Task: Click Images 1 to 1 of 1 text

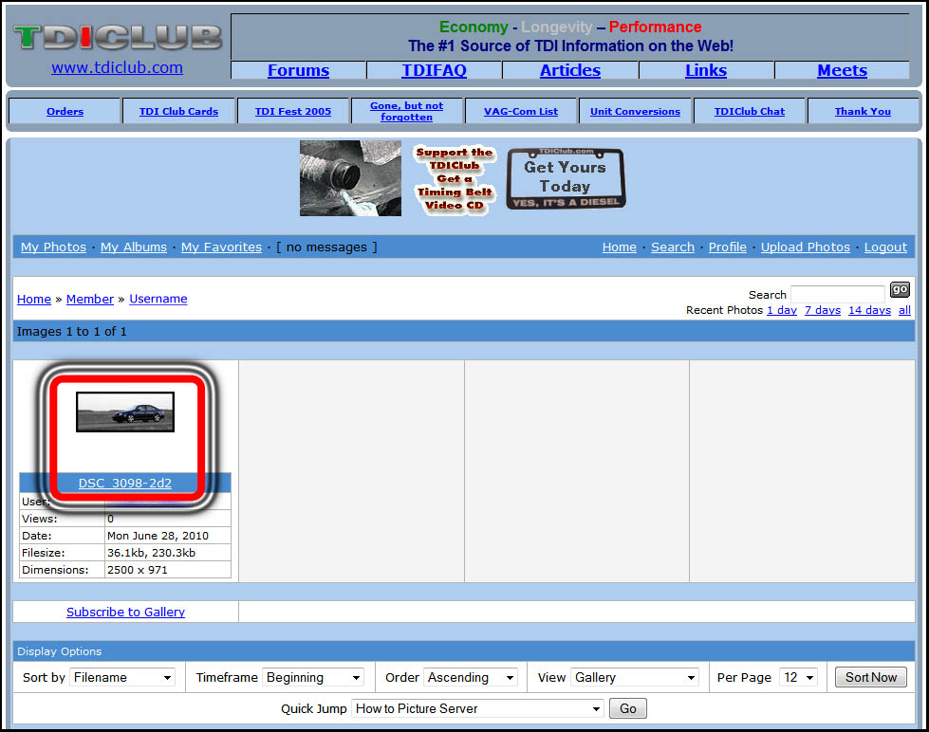Action: 72,332
